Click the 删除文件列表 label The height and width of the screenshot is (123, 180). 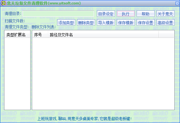(44, 27)
